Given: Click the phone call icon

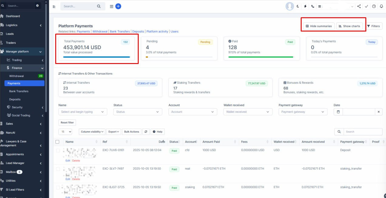Looking at the screenshot, I should [x=313, y=6].
